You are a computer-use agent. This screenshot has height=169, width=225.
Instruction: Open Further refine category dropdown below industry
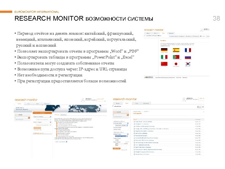43,120
